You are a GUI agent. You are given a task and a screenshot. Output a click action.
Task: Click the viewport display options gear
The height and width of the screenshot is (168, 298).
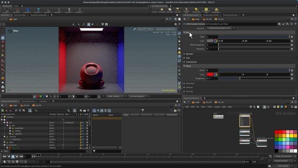click(176, 24)
